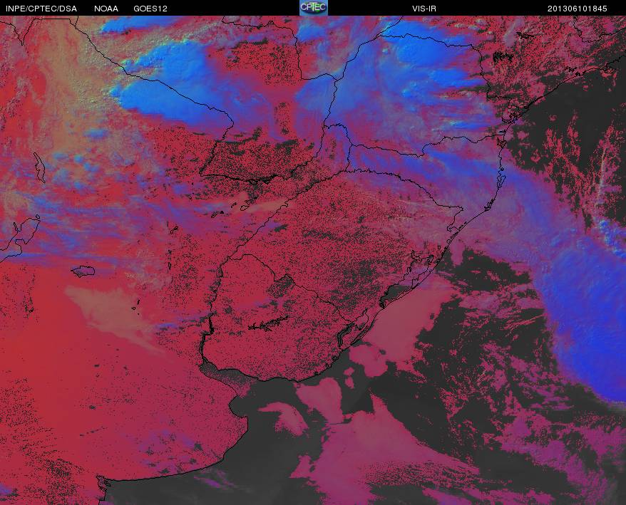The height and width of the screenshot is (505, 626).
Task: Click the 201306101845 timestamp
Action: coord(578,9)
